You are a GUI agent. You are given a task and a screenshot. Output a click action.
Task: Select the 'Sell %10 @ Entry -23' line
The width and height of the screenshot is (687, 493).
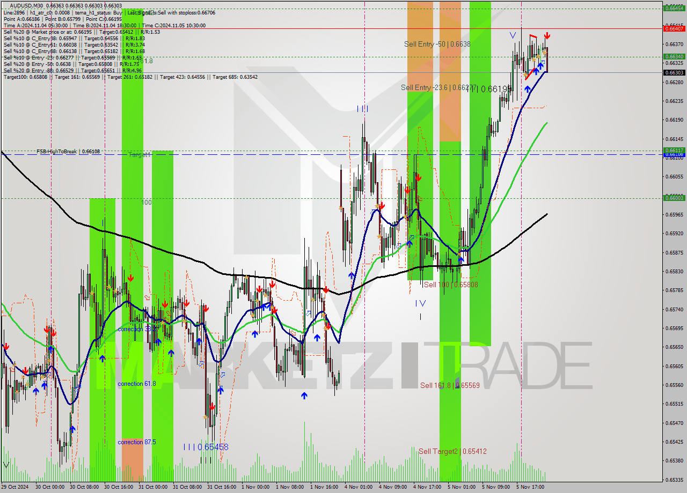[72, 57]
